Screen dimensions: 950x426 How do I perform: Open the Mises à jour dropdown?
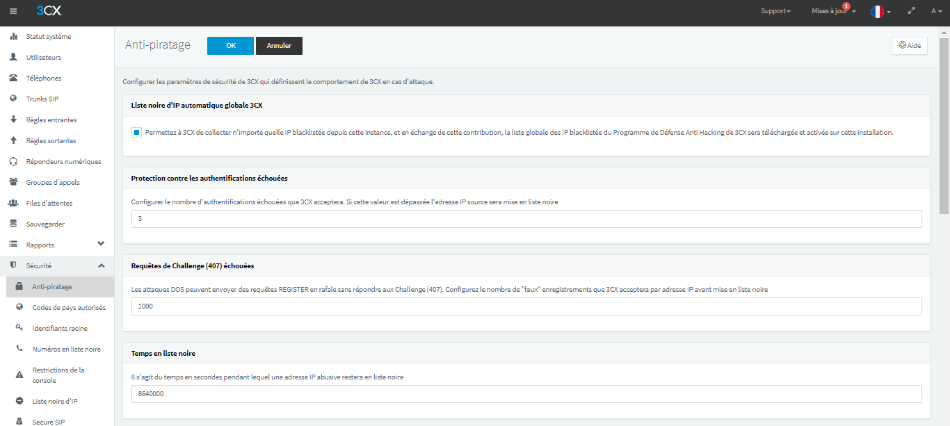833,11
